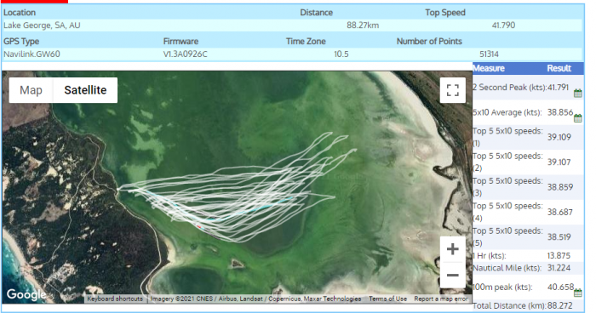Click the Google logo on map
596x313 pixels.
coord(26,294)
